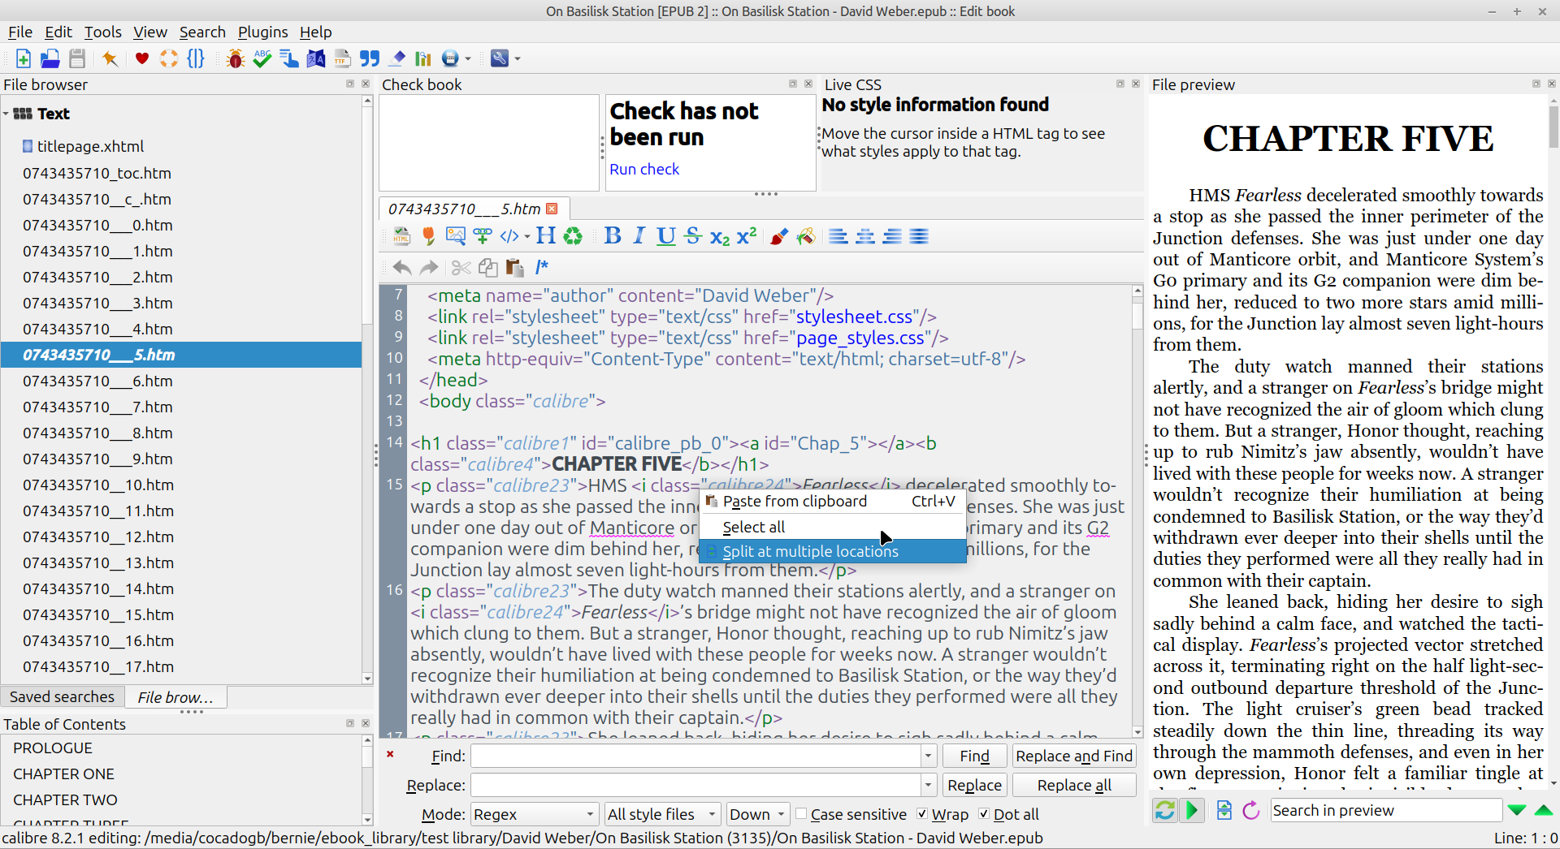
Task: Run the bug check book tool
Action: 236,58
